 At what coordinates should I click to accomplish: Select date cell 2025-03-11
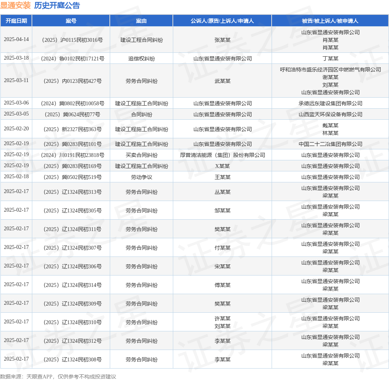(16, 81)
